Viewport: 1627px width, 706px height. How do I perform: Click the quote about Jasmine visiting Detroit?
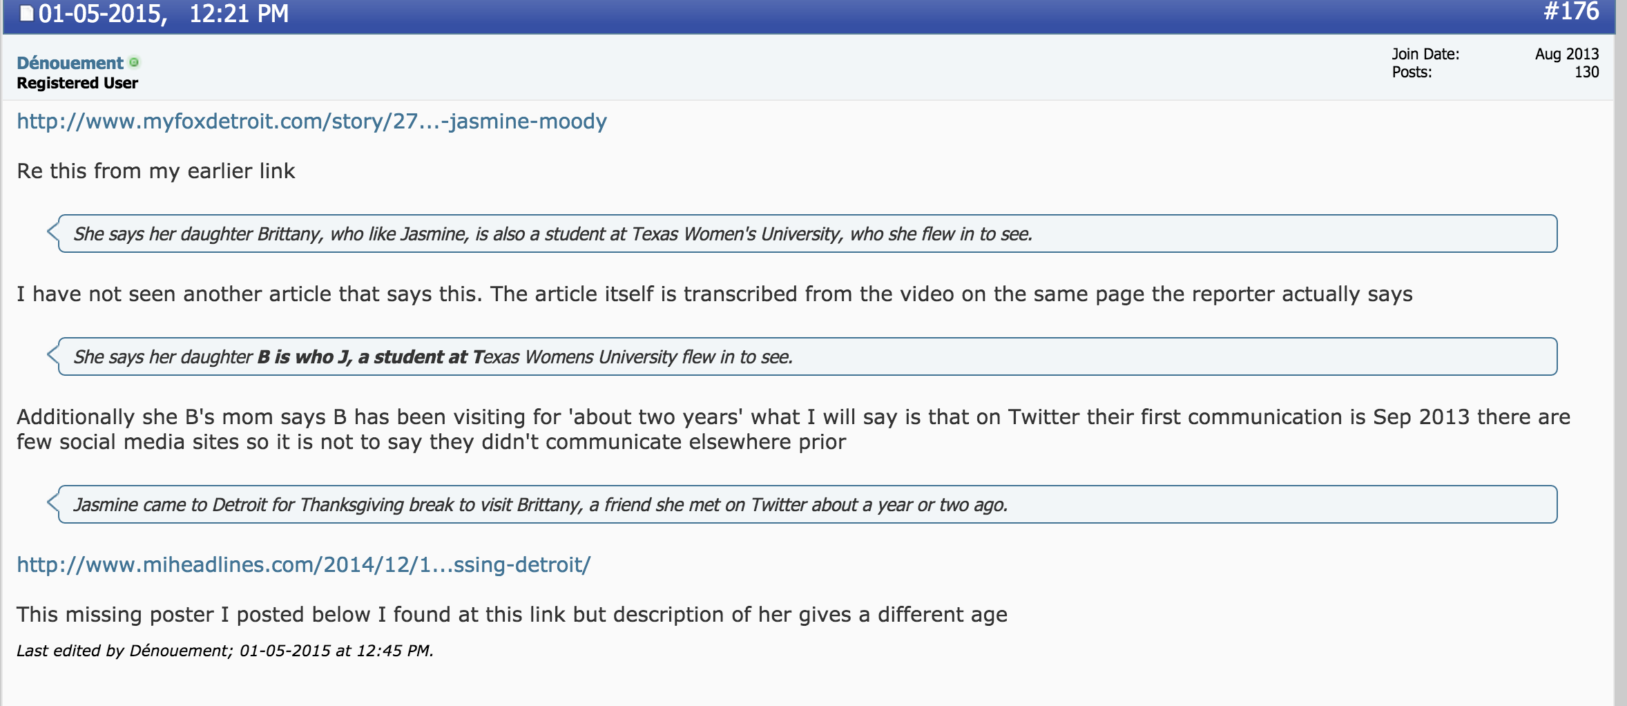540,505
